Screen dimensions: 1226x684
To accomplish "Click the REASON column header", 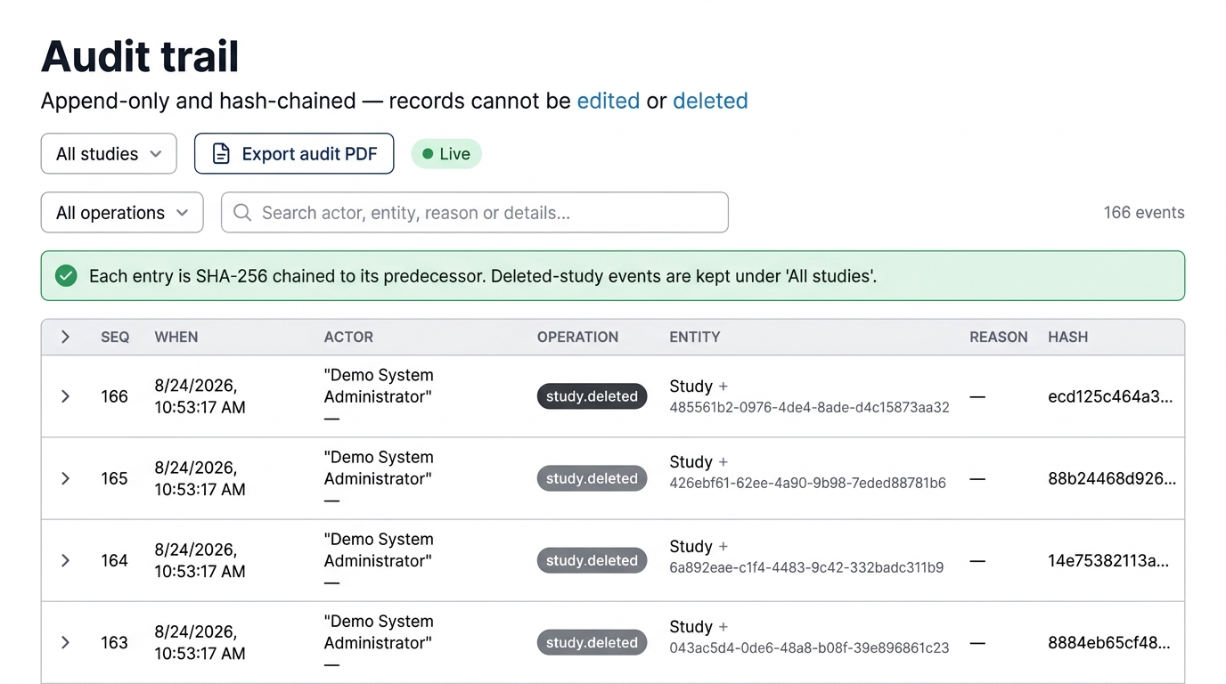I will pyautogui.click(x=999, y=337).
